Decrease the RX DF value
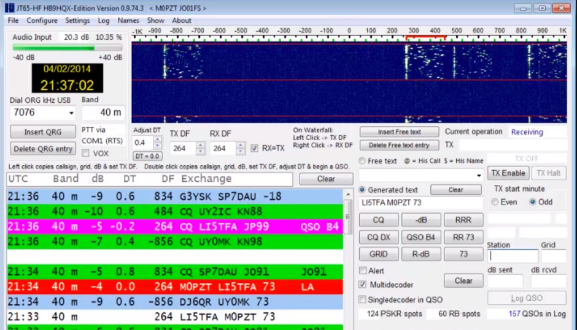 (x=240, y=151)
